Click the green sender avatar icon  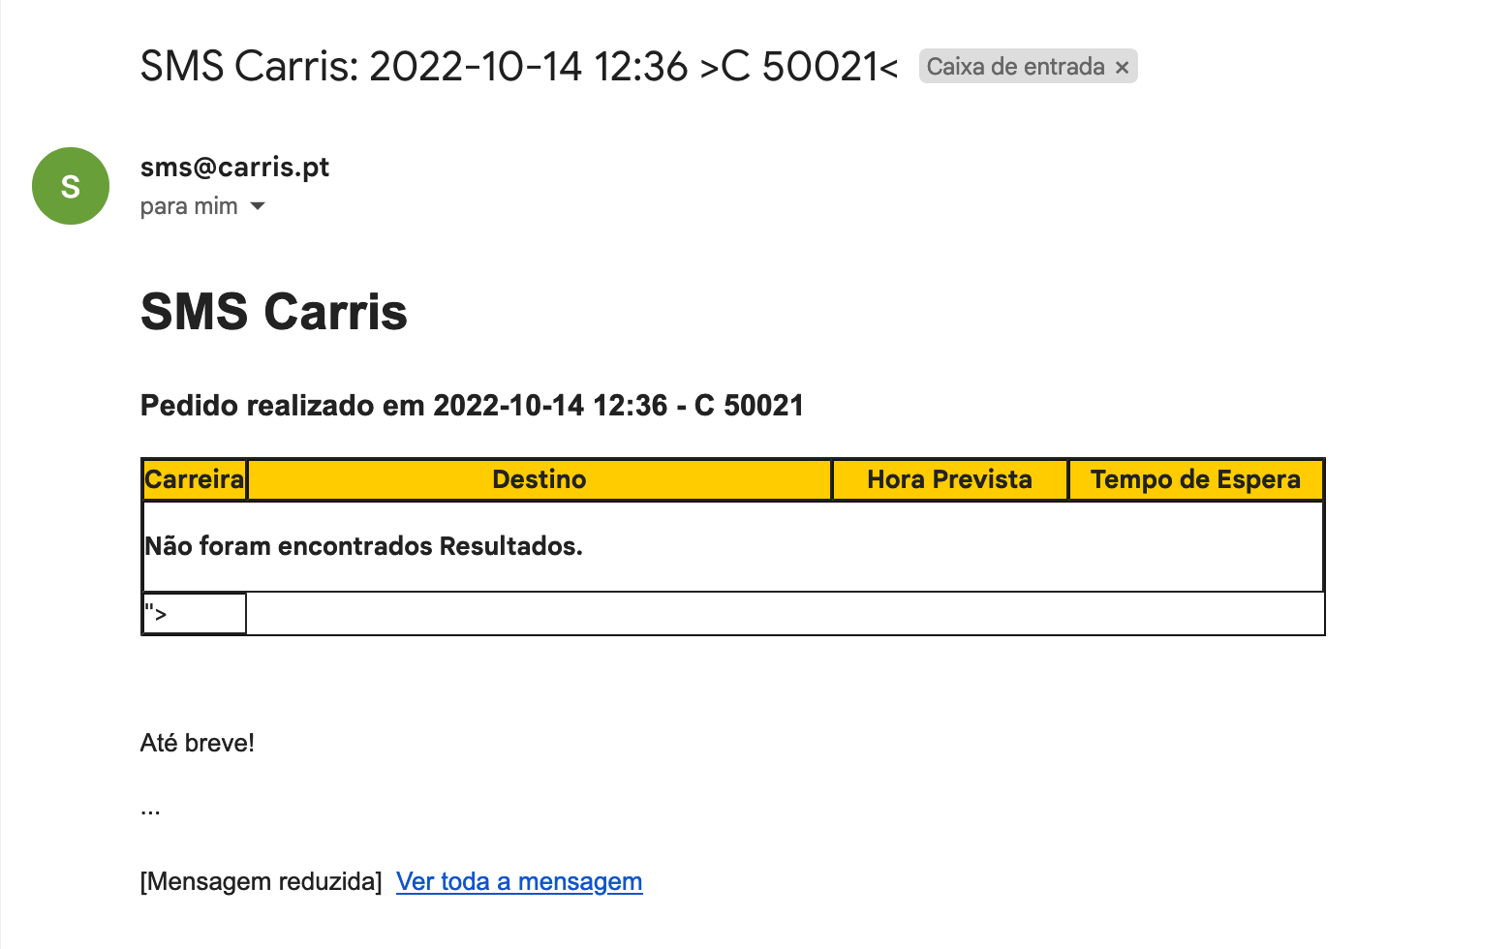[x=71, y=186]
